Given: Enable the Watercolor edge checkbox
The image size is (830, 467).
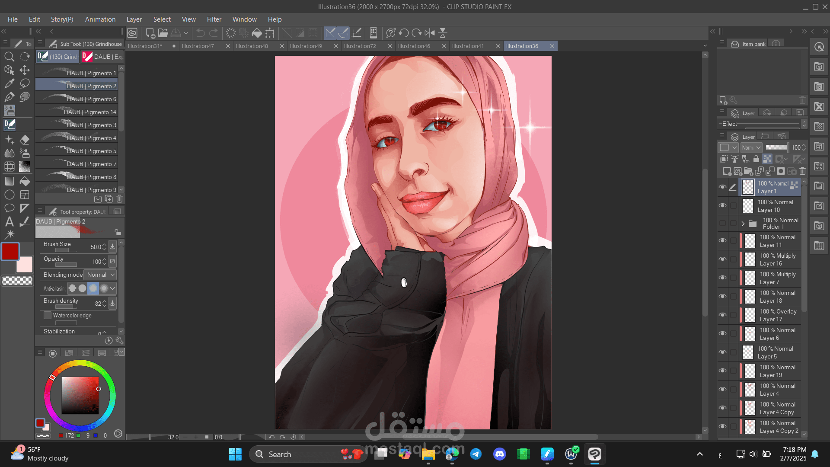Looking at the screenshot, I should pyautogui.click(x=48, y=316).
